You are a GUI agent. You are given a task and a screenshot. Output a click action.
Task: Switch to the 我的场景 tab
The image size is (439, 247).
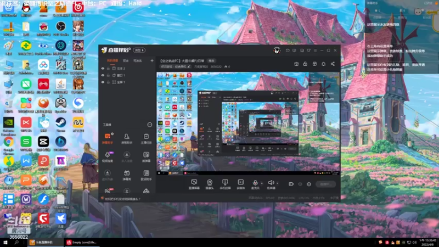[x=112, y=60]
